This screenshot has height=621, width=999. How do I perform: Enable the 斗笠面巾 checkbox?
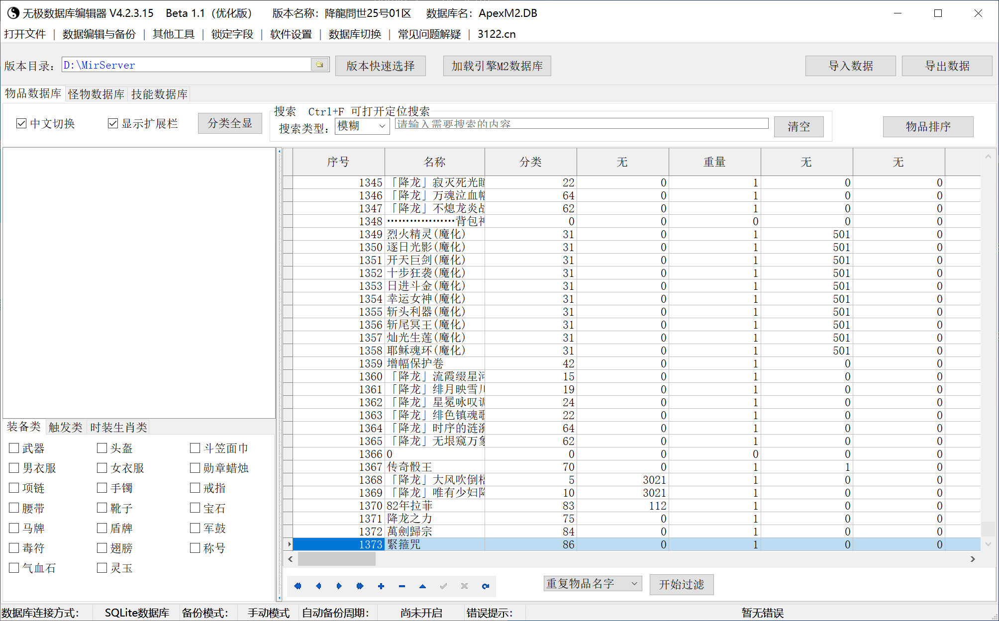tap(195, 448)
